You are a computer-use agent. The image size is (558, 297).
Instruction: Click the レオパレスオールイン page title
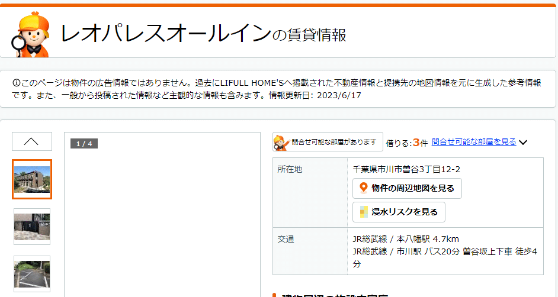(166, 34)
